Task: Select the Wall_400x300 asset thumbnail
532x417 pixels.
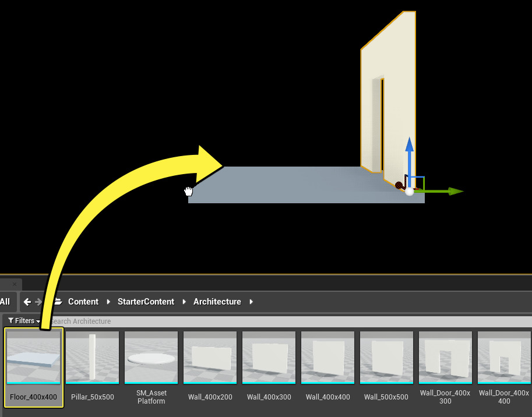Action: 269,358
